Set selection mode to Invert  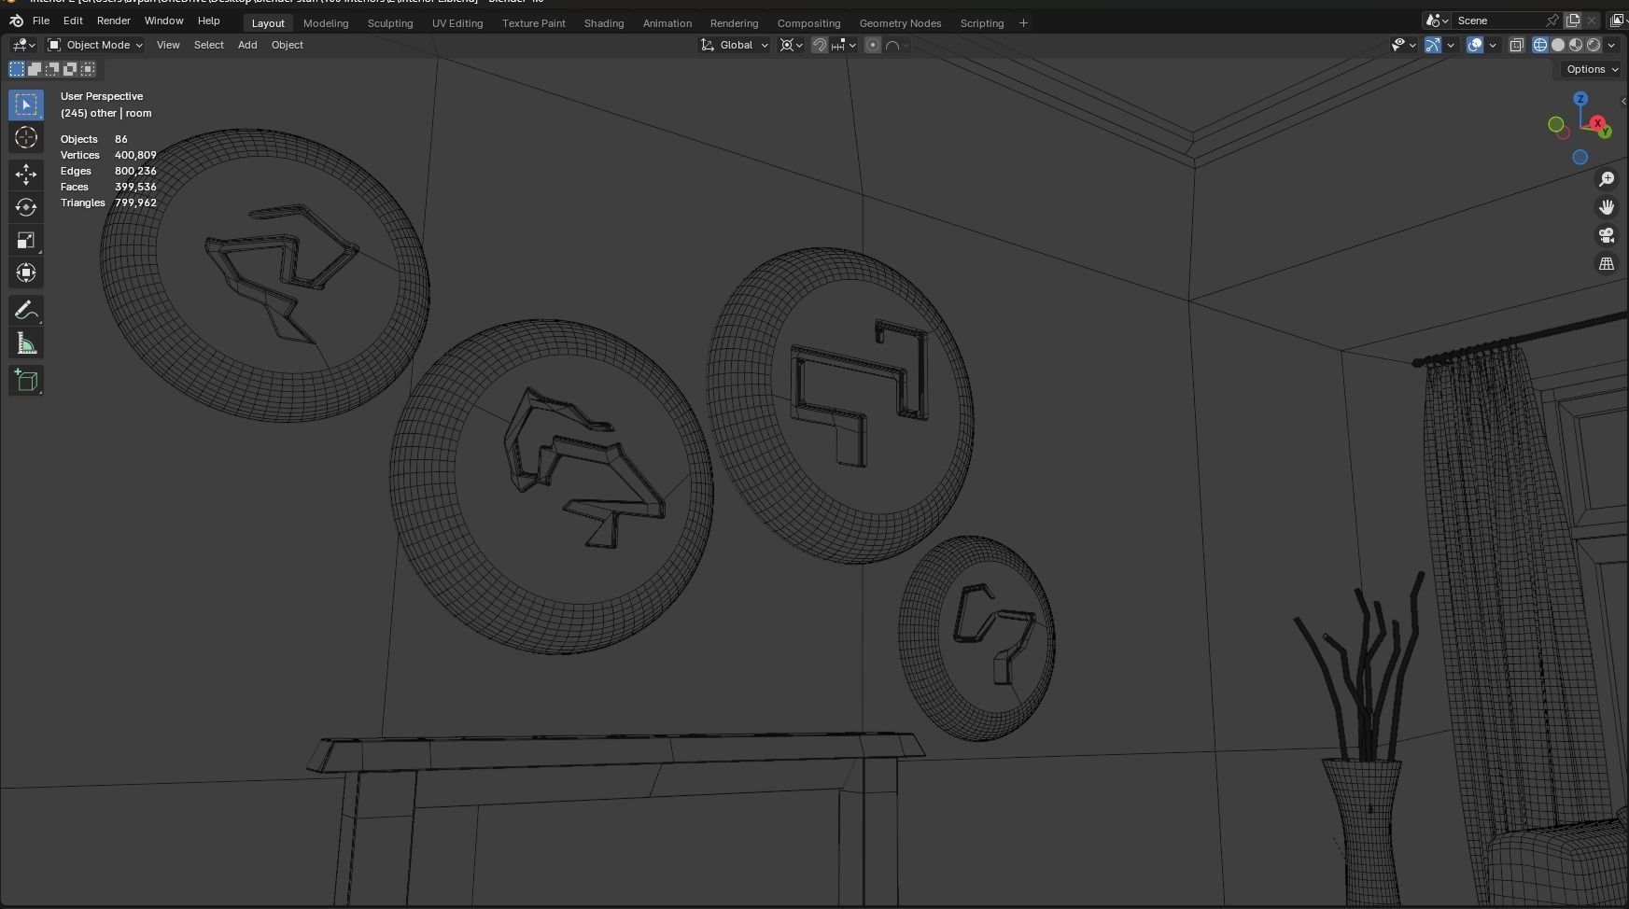click(70, 69)
